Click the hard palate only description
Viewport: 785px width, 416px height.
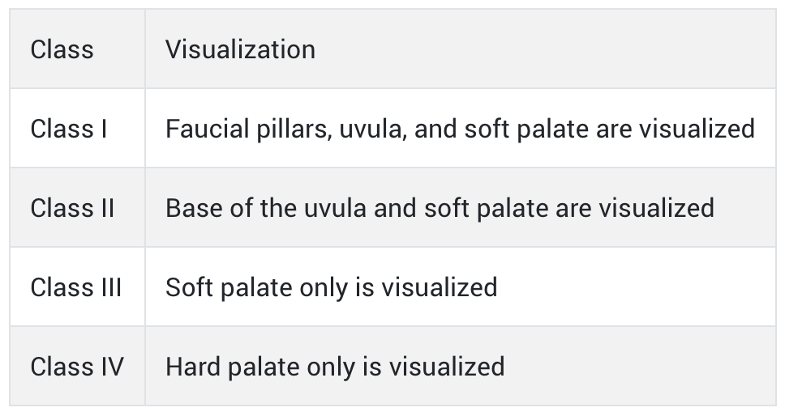pyautogui.click(x=335, y=367)
